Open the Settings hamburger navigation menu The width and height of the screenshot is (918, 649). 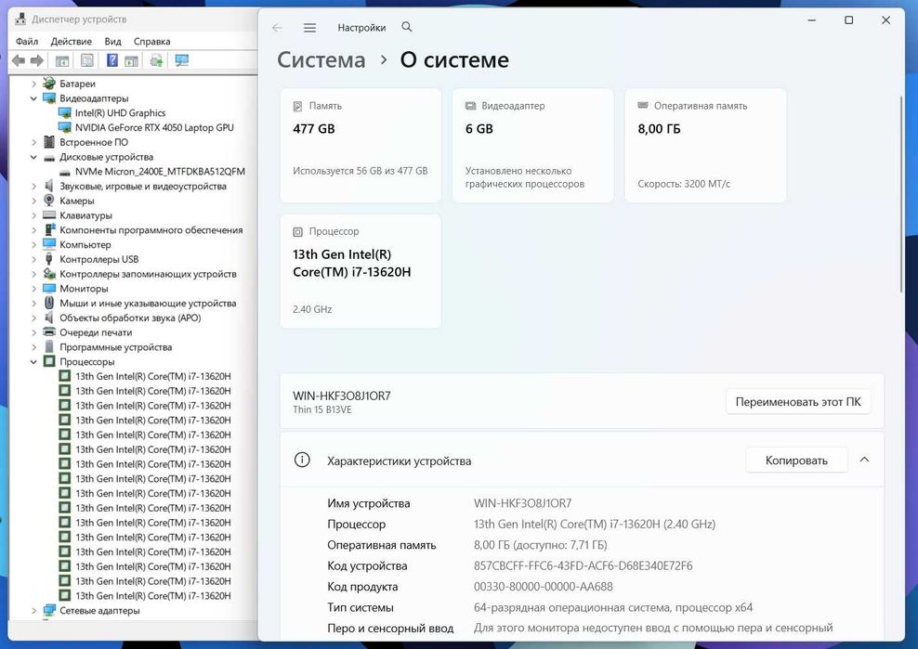(x=309, y=28)
